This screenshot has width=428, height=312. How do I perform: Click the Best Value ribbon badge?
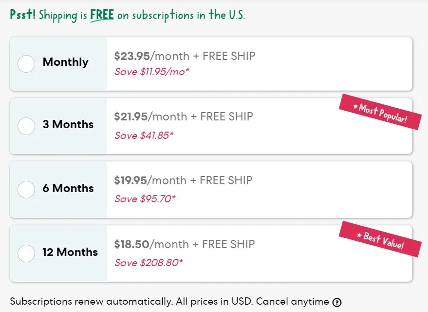point(380,239)
